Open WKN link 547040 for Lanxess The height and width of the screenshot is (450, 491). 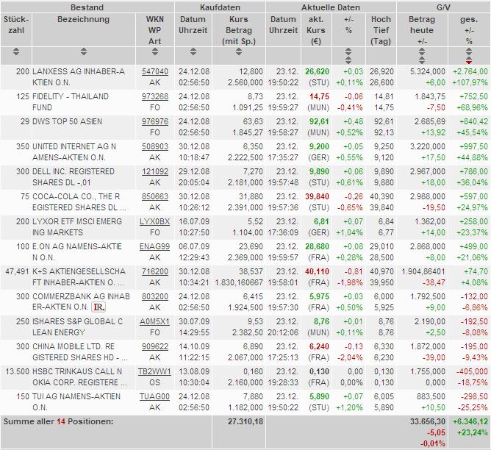pyautogui.click(x=154, y=72)
